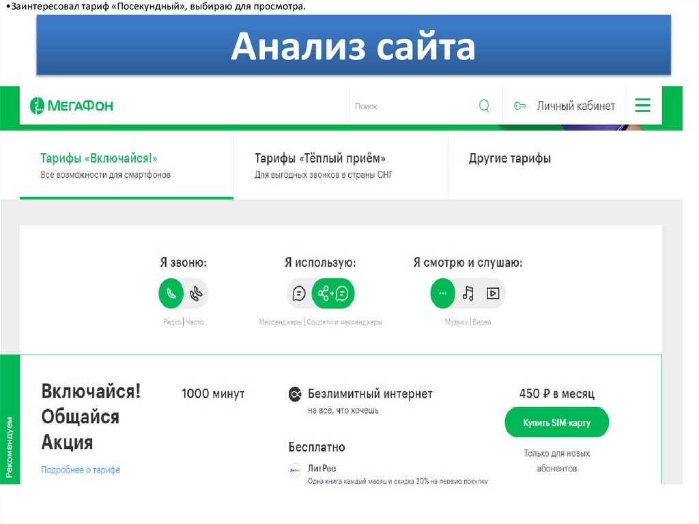This screenshot has height=524, width=699.
Task: Click the Музыку label
Action: tap(457, 322)
